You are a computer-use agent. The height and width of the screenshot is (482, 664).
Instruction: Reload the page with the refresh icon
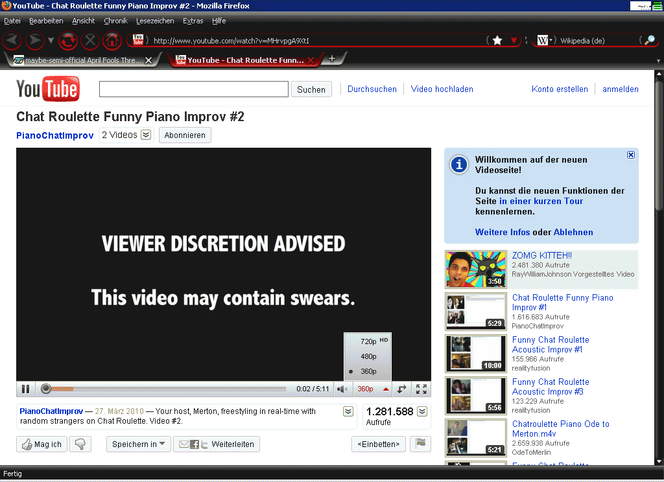click(x=67, y=41)
